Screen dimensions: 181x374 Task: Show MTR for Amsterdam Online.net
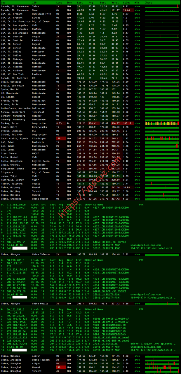pyautogui.click(x=137, y=108)
